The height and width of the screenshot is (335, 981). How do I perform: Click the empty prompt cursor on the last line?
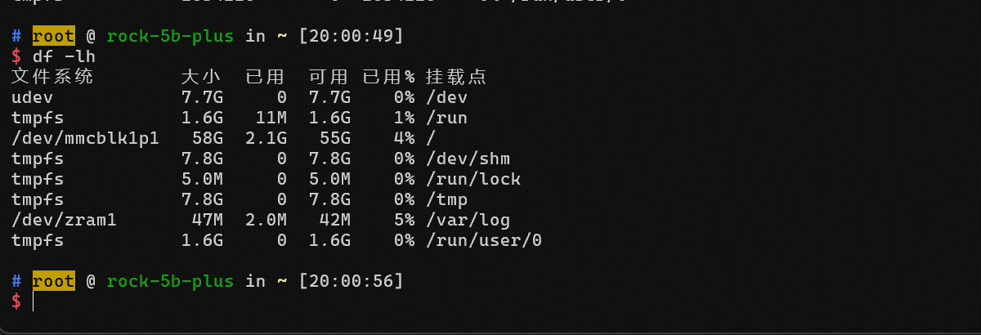(34, 301)
